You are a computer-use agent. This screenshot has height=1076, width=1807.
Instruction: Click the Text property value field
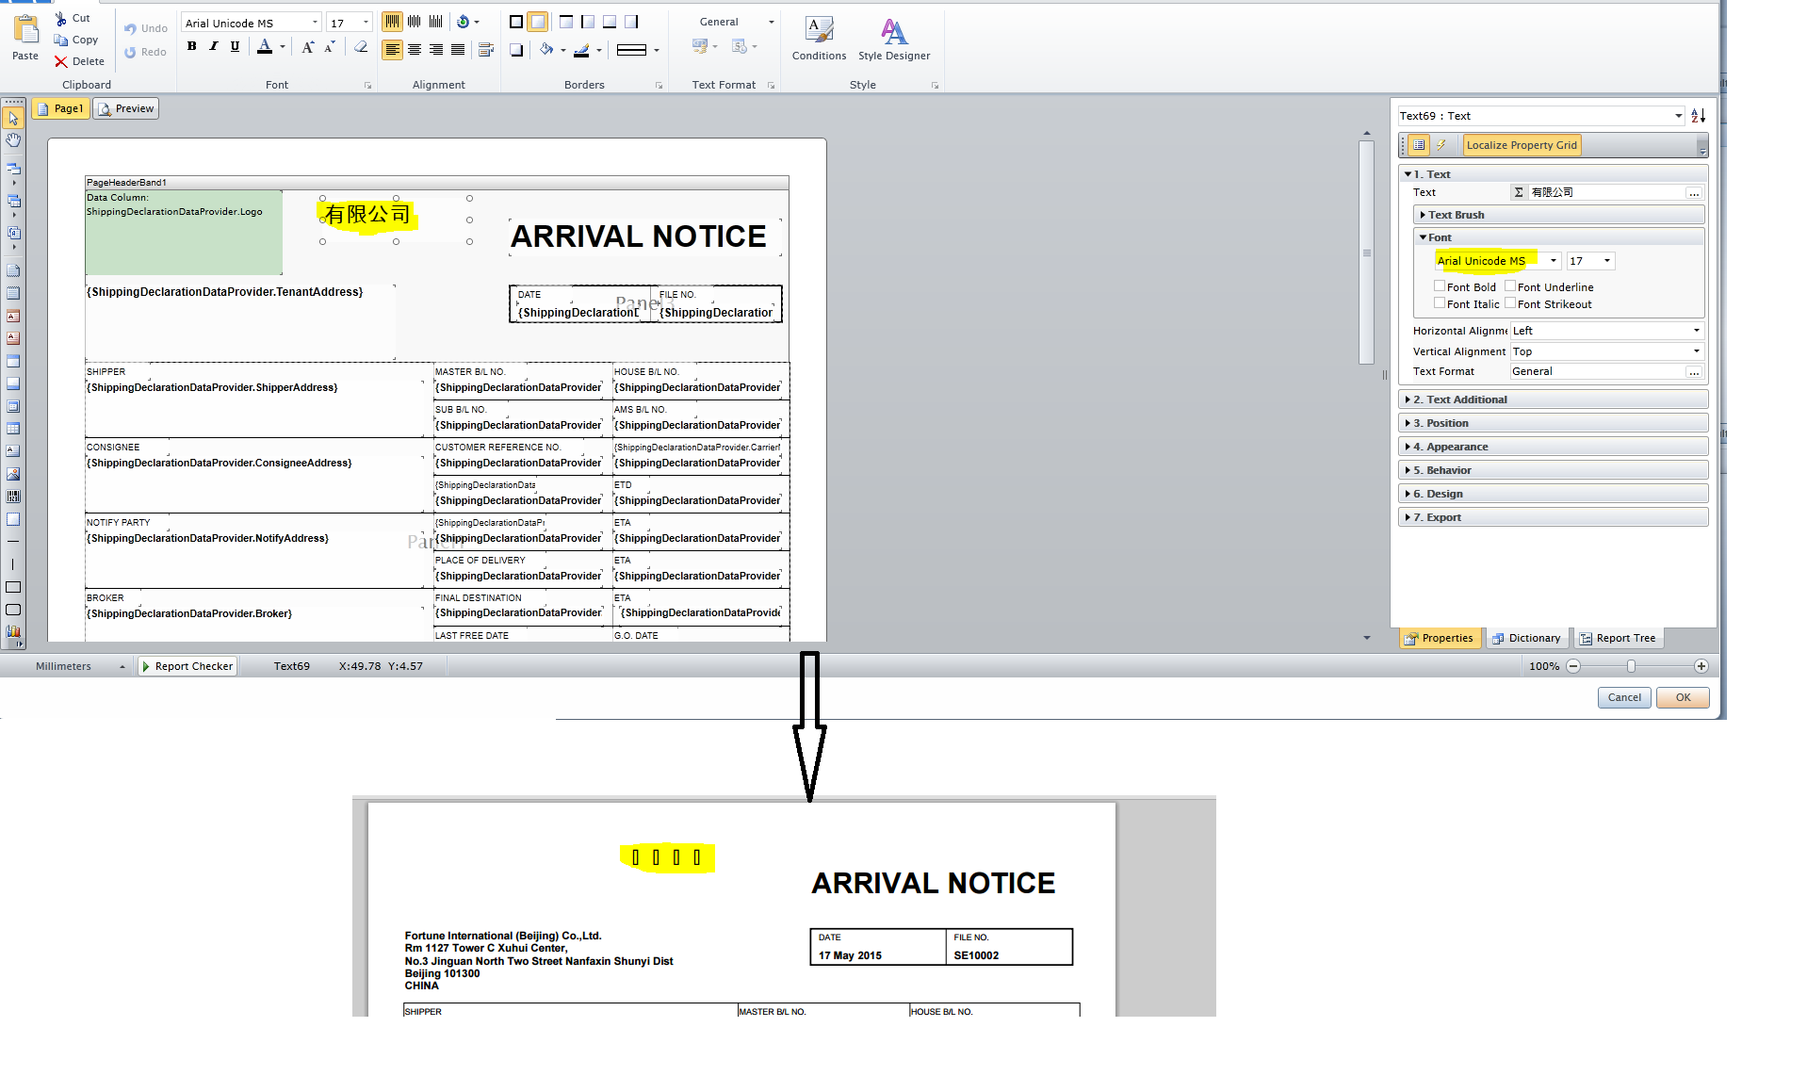(x=1606, y=192)
